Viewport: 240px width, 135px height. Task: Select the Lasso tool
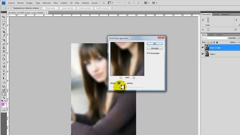point(4,24)
